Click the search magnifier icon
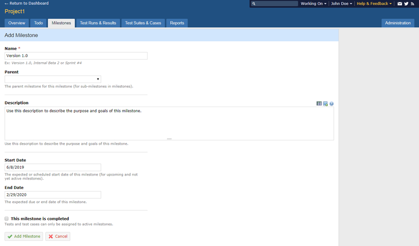This screenshot has width=419, height=246. coord(253,4)
